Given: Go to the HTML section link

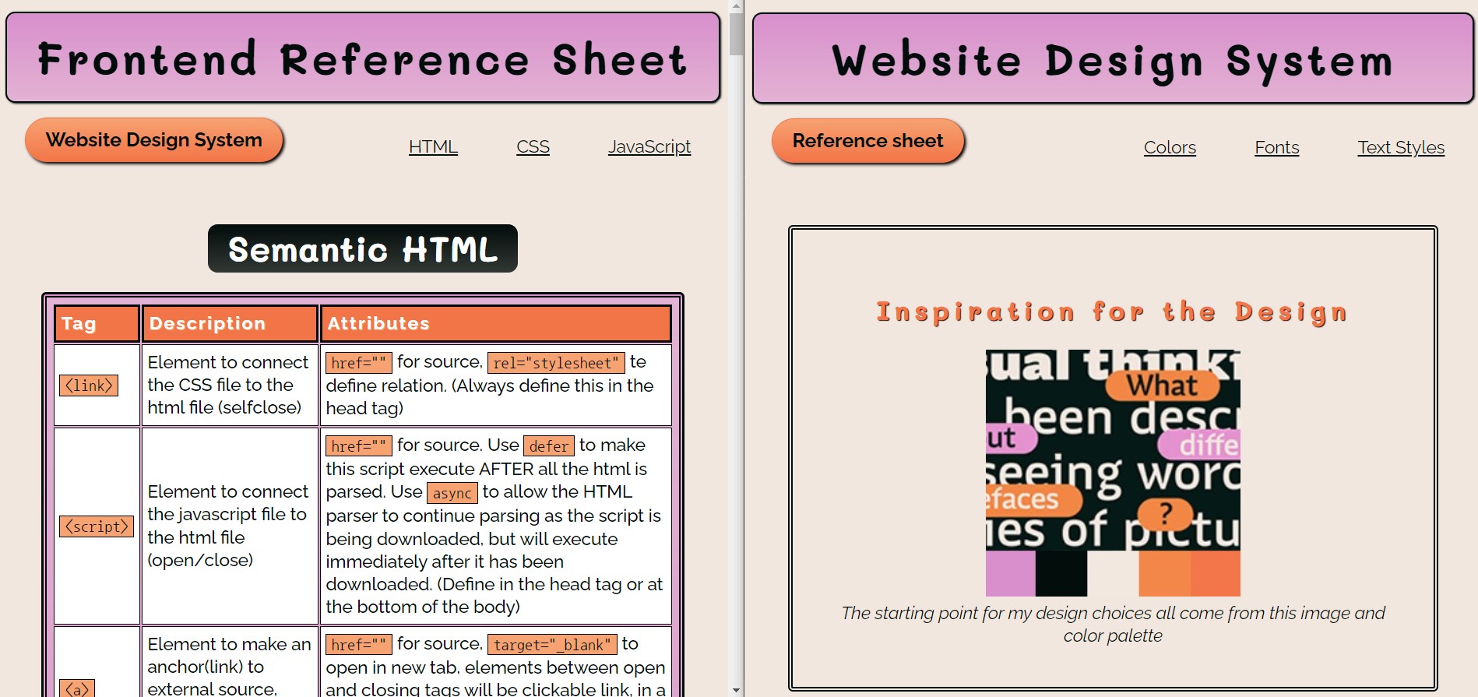Looking at the screenshot, I should click(x=433, y=146).
